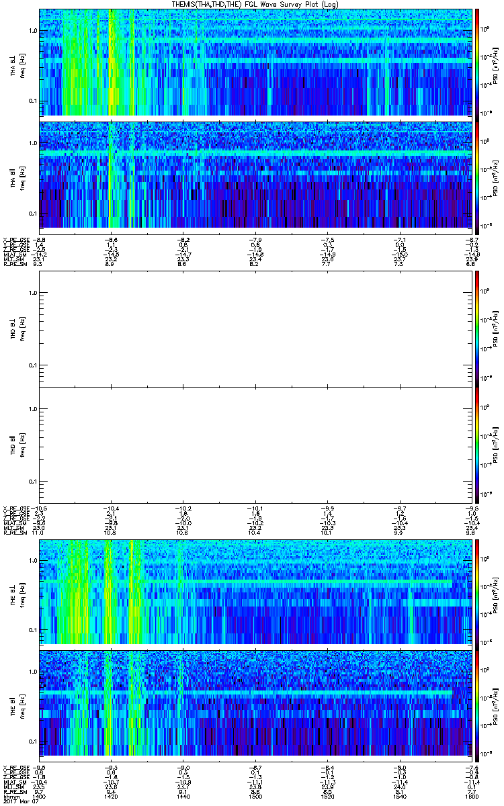
Task: Click the '0.1' frequency tick of the THA B∥ panel
Action: coord(32,213)
